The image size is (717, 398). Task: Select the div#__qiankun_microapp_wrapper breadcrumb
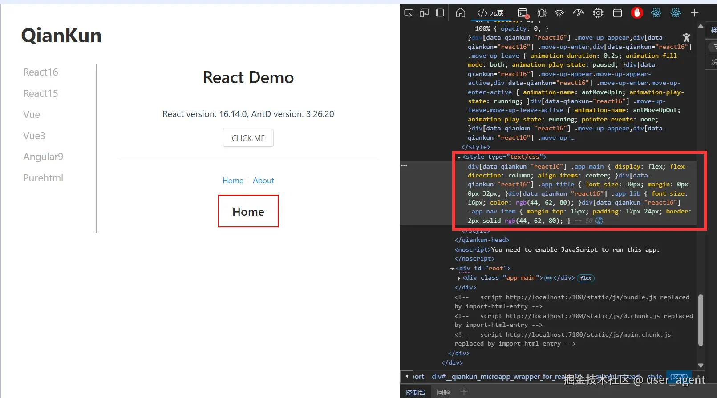point(506,377)
